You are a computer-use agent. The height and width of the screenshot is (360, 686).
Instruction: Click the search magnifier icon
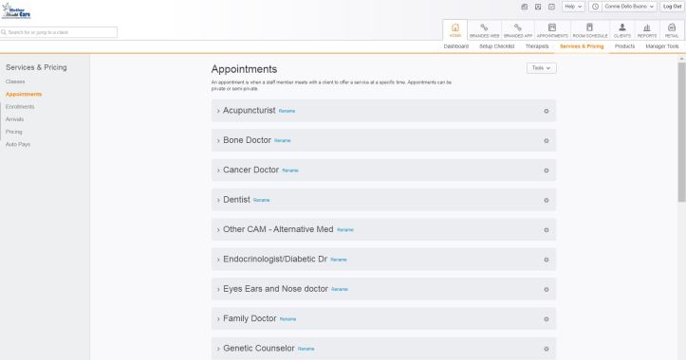(x=4, y=32)
